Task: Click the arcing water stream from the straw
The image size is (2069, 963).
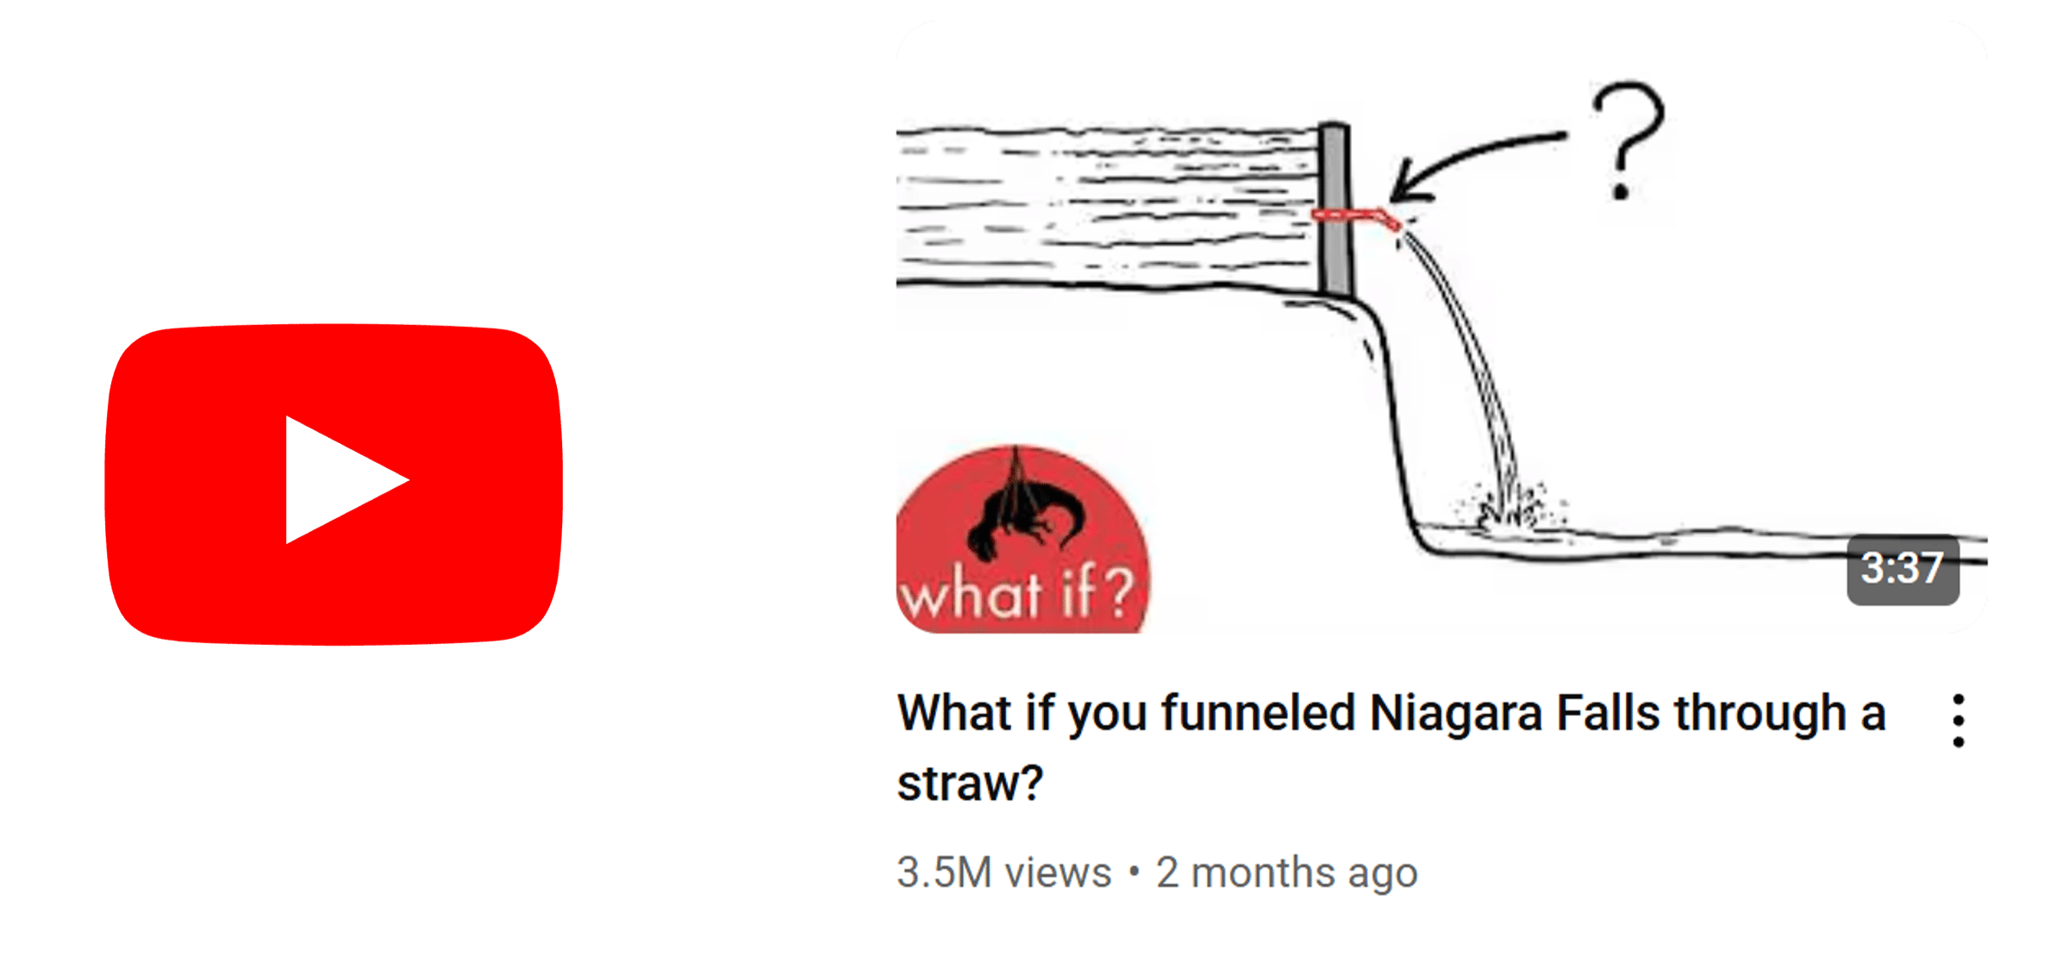Action: coord(1466,353)
